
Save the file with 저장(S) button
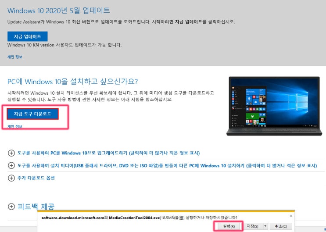[x=254, y=226]
